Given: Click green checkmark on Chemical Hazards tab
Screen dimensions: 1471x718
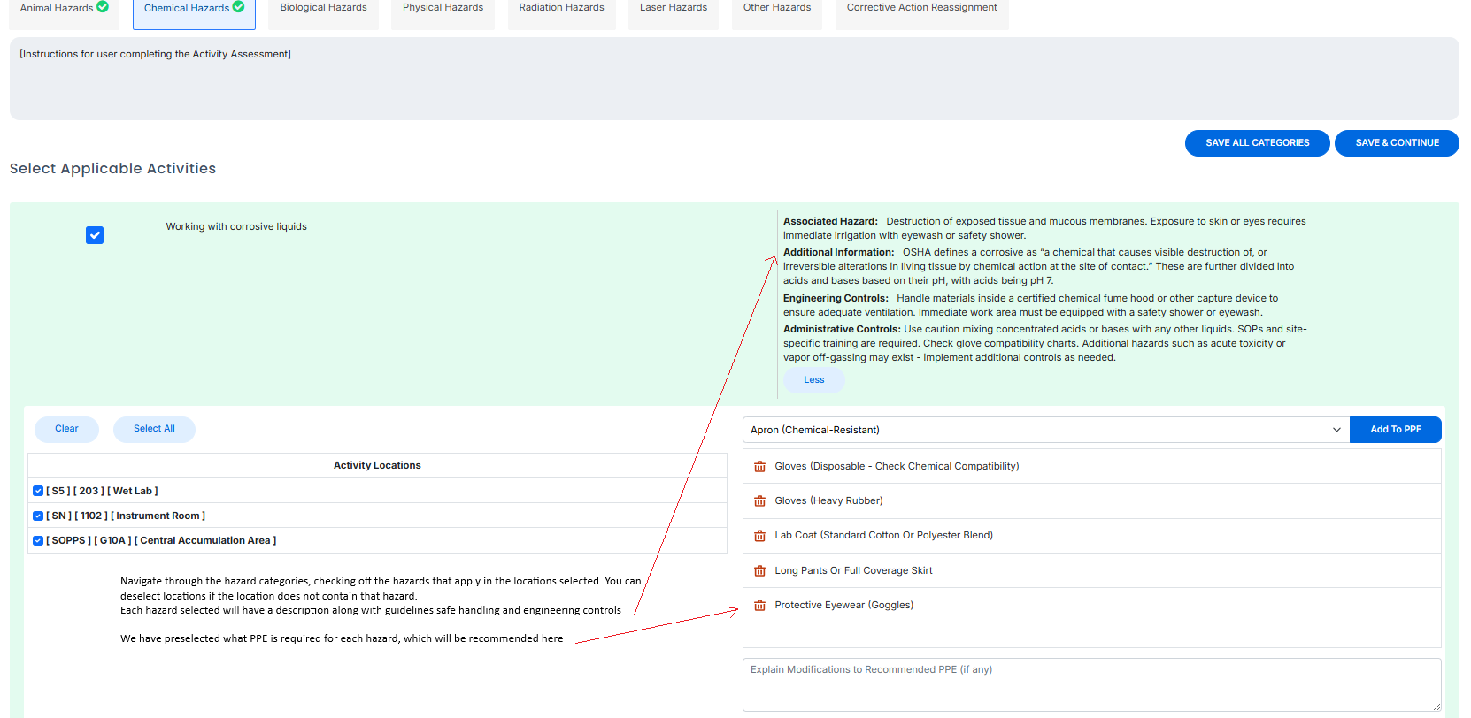Looking at the screenshot, I should click(x=238, y=7).
